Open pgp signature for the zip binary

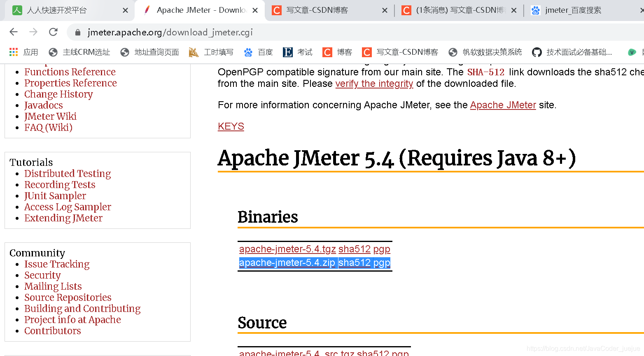[382, 263]
